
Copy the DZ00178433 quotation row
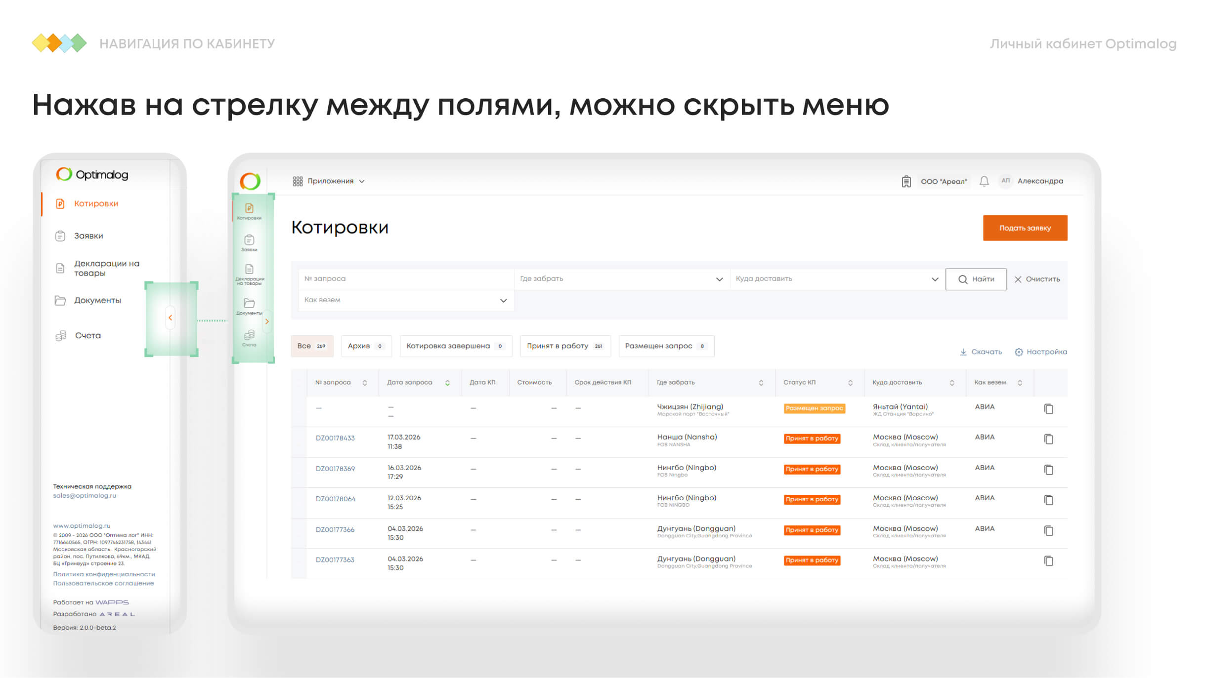coord(1048,439)
